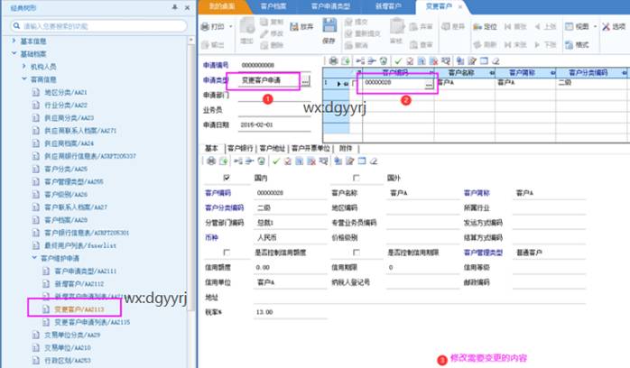This screenshot has width=630, height=368.
Task: Expand the 机构人员 tree node
Action: pyautogui.click(x=24, y=67)
